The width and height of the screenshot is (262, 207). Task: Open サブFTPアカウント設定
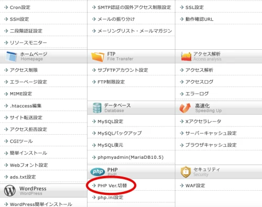[x=123, y=70]
